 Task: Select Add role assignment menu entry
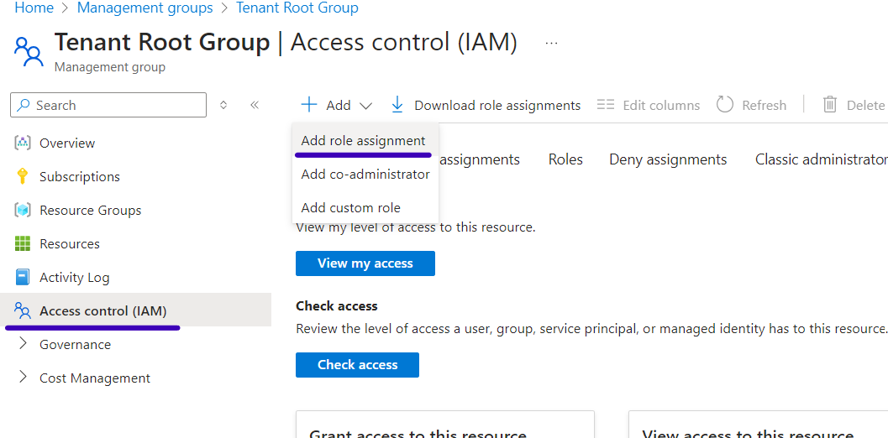point(363,141)
